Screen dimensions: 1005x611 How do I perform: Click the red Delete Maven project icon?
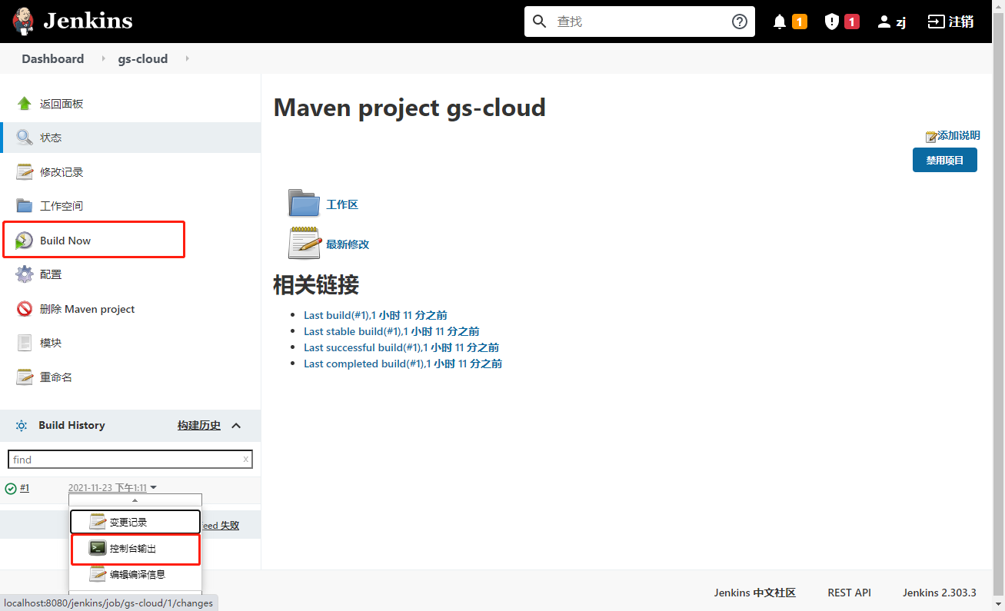click(25, 309)
